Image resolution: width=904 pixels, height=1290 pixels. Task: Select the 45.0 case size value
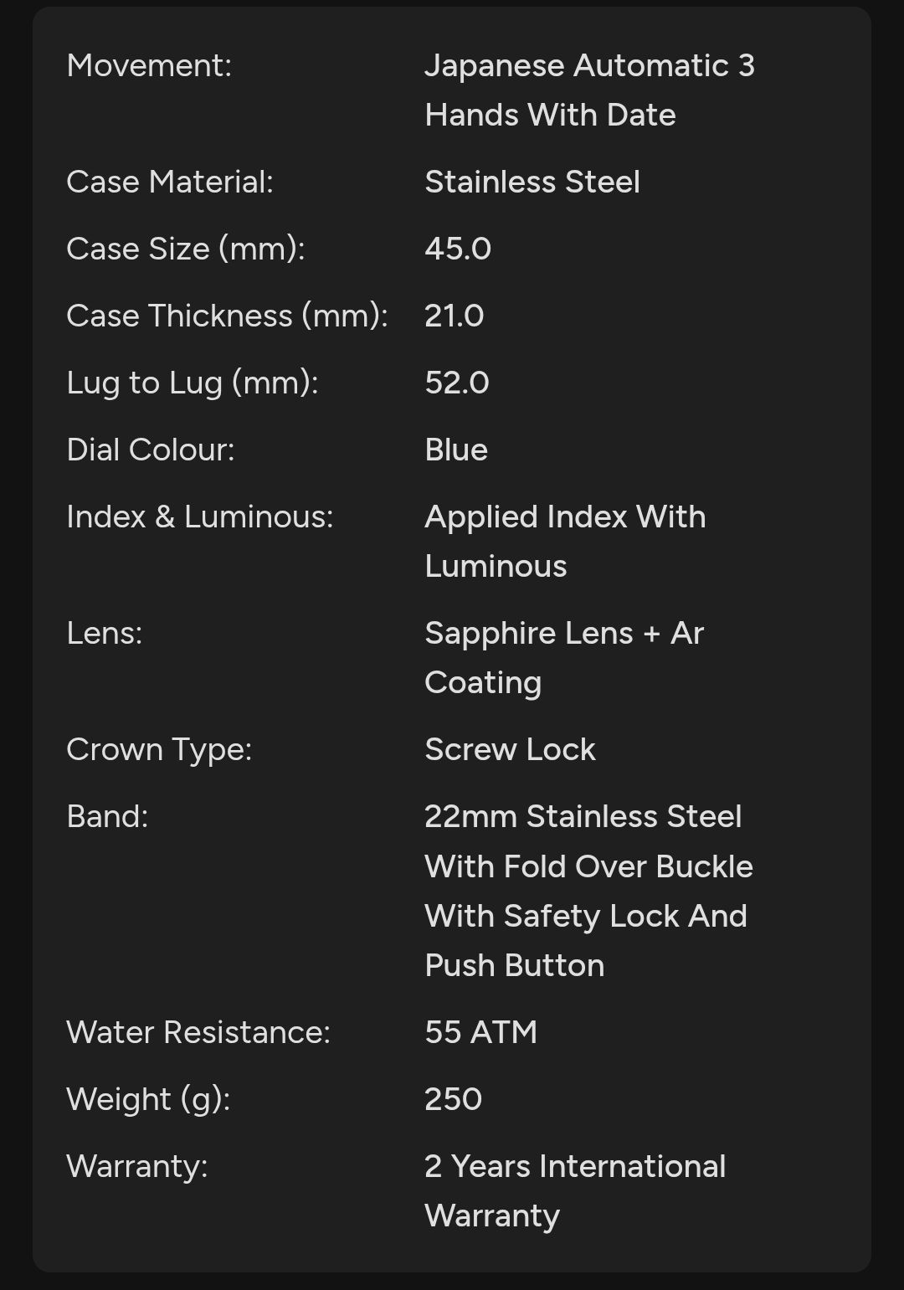[458, 249]
